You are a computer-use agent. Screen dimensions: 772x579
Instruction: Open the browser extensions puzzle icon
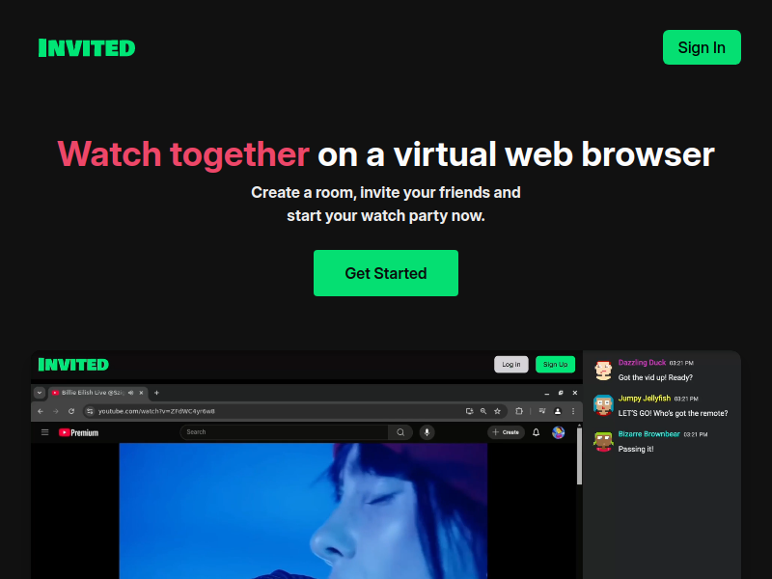coord(519,411)
